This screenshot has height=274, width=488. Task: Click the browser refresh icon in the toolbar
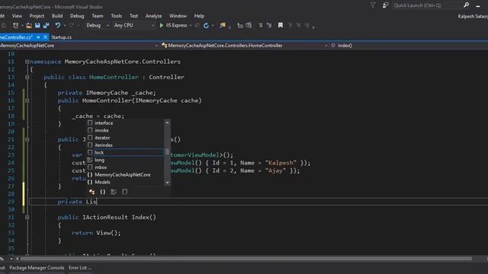pyautogui.click(x=206, y=25)
